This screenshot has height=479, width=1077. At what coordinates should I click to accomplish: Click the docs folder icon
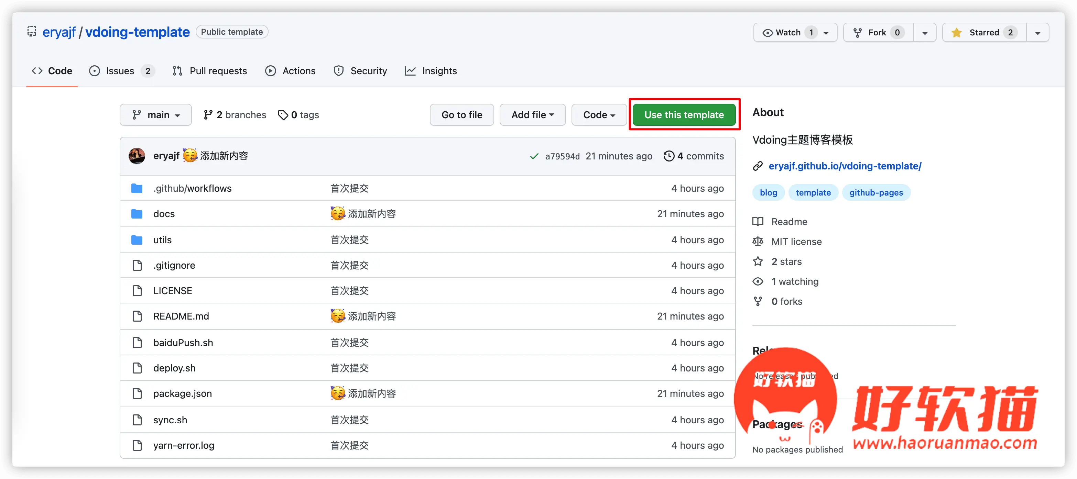point(137,214)
